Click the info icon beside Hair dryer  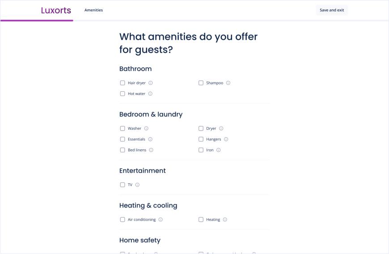[x=150, y=83]
